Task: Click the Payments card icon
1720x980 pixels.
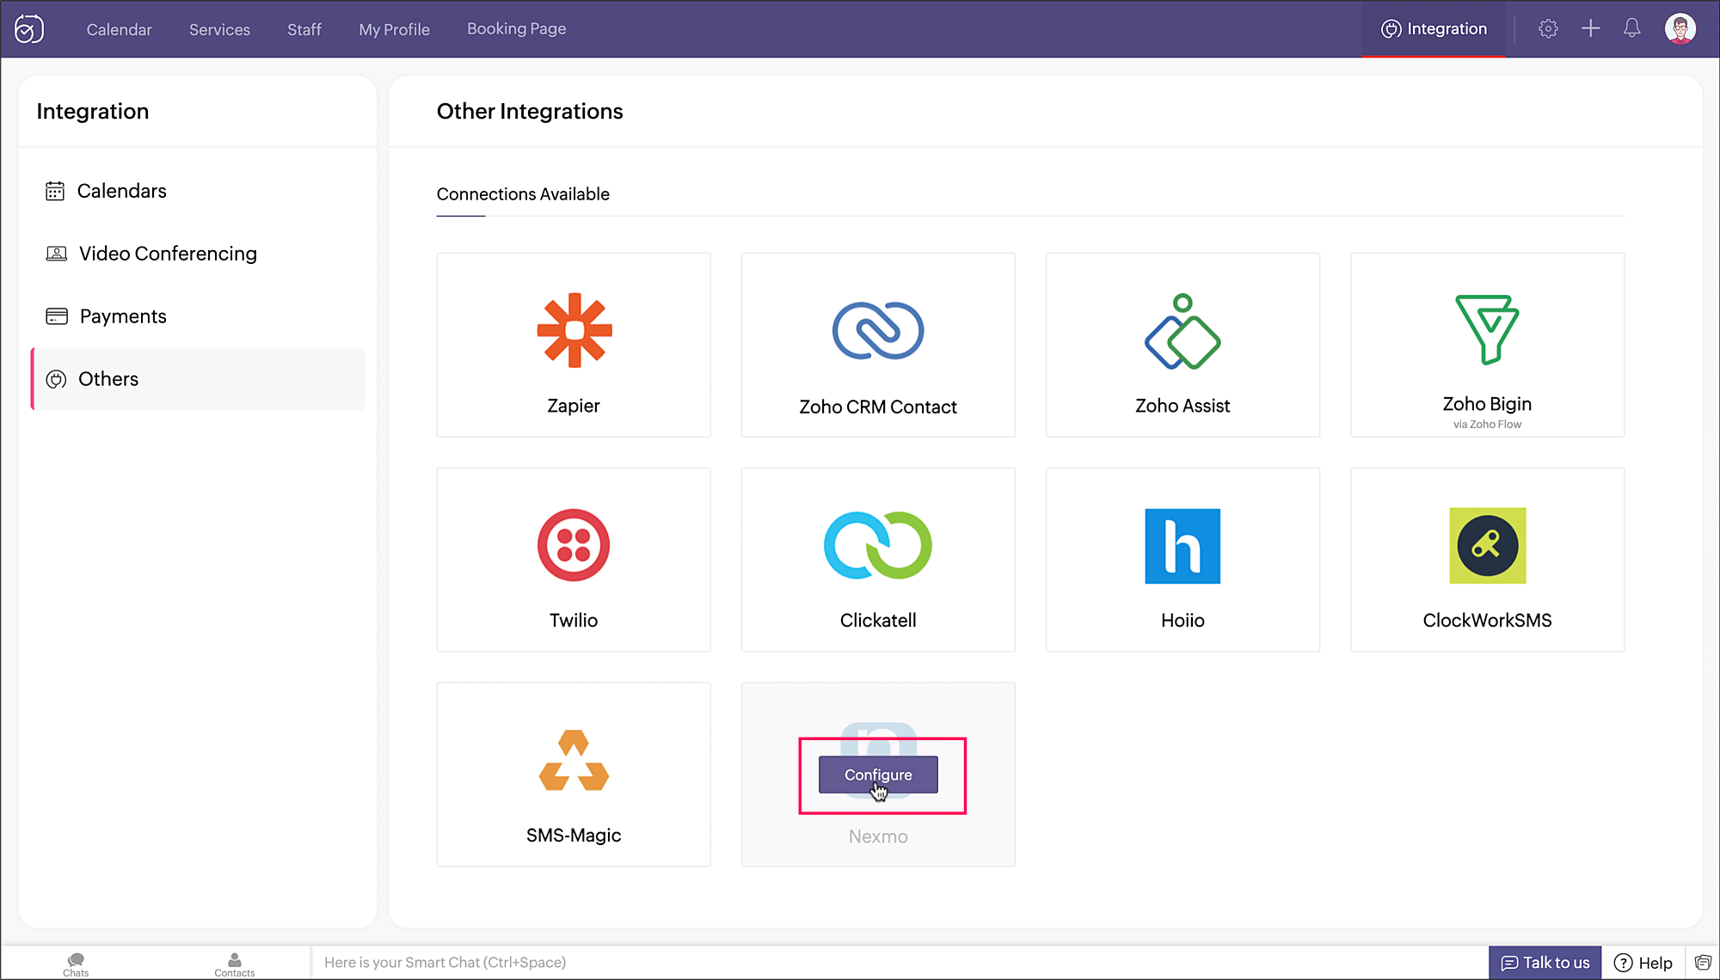Action: click(x=56, y=316)
